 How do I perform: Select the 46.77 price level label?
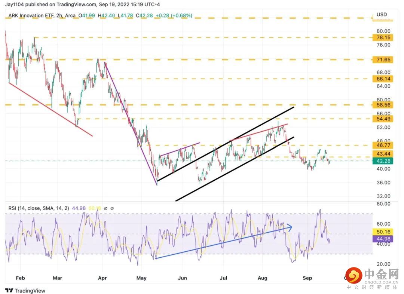383,146
